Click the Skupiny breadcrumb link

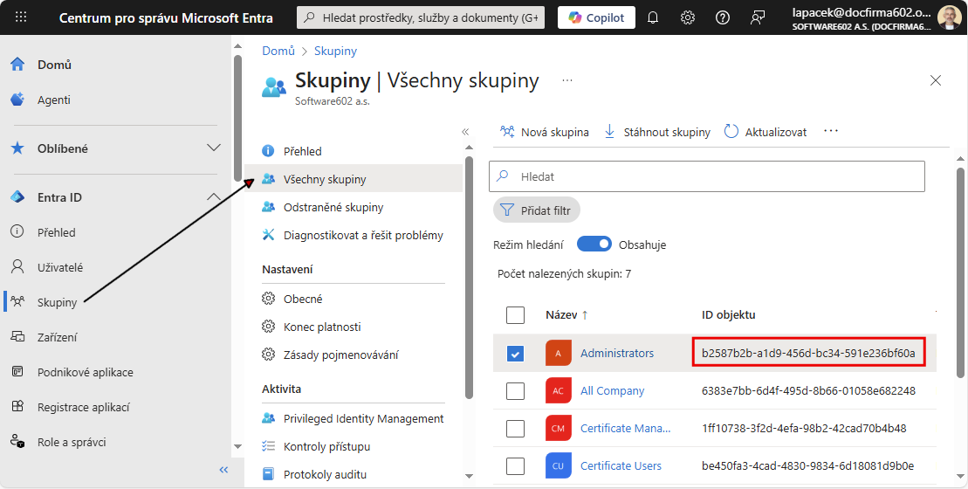335,51
